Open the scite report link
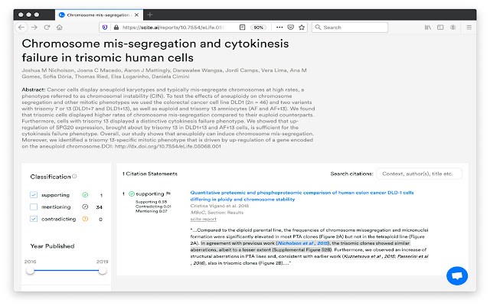Image resolution: width=490 pixels, height=306 pixels. click(x=204, y=217)
